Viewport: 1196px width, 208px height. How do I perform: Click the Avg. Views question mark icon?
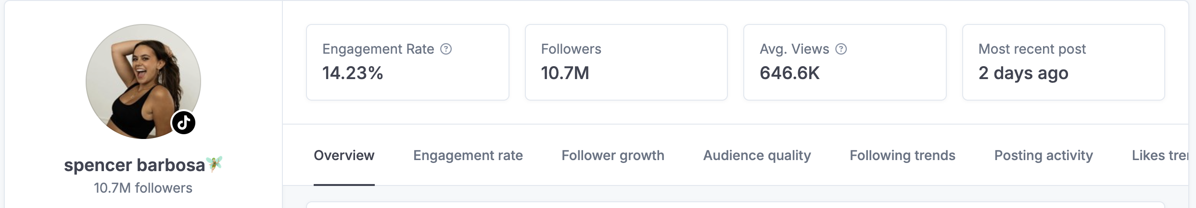pos(841,49)
